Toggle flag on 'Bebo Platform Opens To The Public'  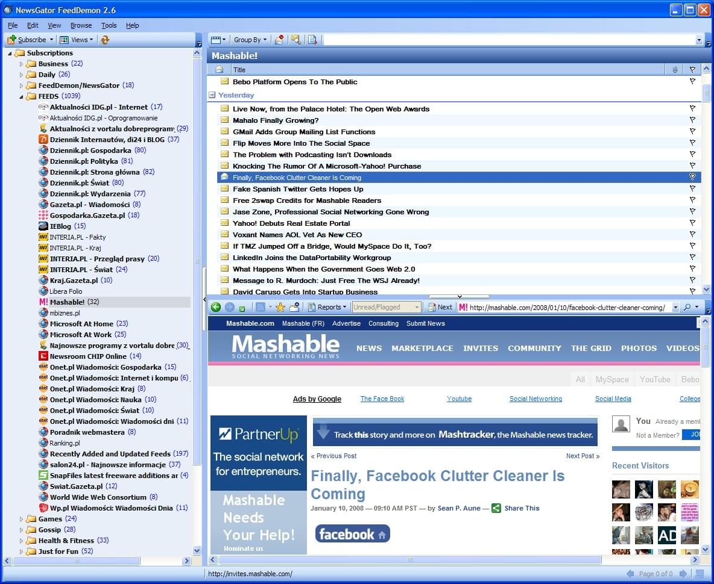692,81
